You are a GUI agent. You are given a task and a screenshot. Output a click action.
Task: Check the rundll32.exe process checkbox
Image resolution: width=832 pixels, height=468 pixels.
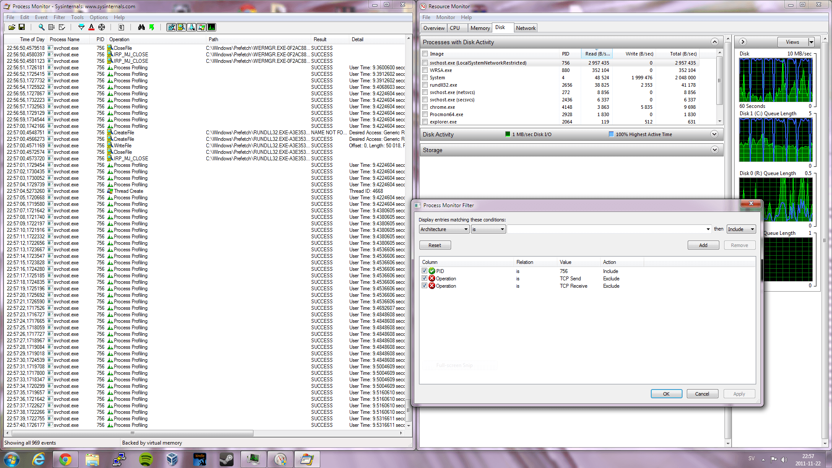425,85
